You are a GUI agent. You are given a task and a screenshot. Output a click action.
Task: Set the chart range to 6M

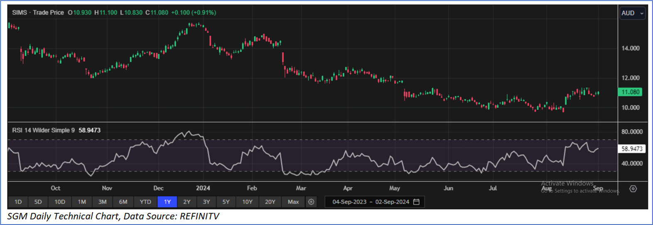point(123,202)
